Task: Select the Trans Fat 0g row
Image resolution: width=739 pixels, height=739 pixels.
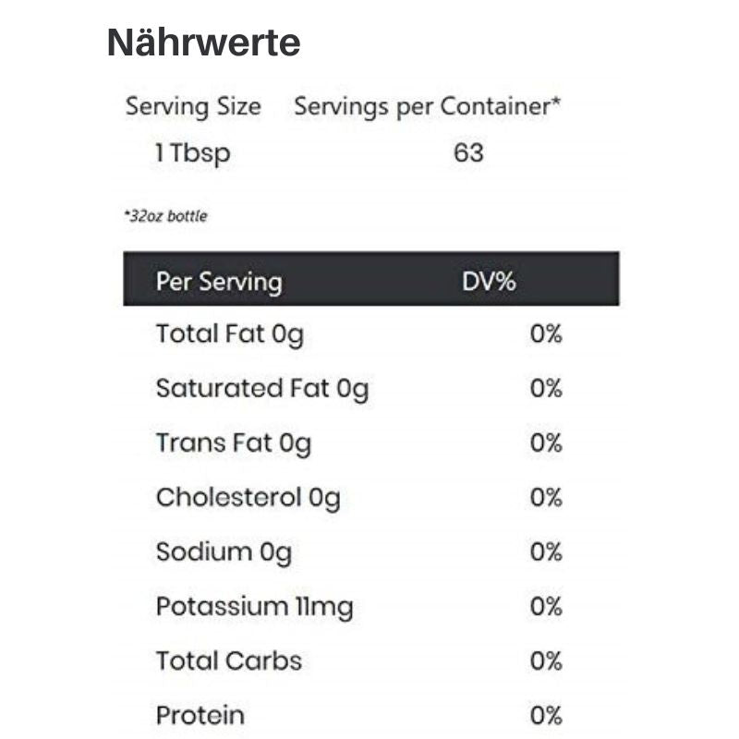Action: tap(371, 443)
